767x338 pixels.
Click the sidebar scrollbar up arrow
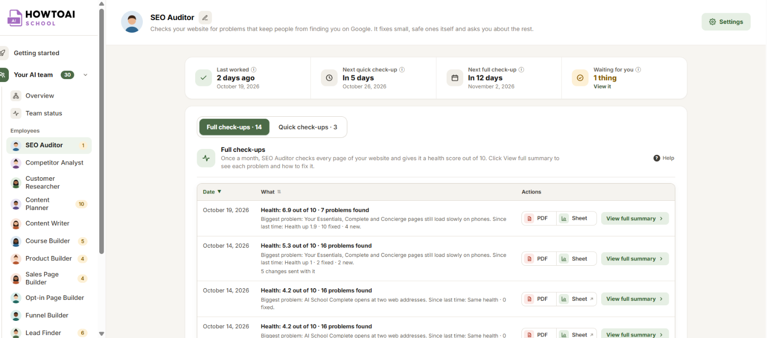[x=101, y=3]
